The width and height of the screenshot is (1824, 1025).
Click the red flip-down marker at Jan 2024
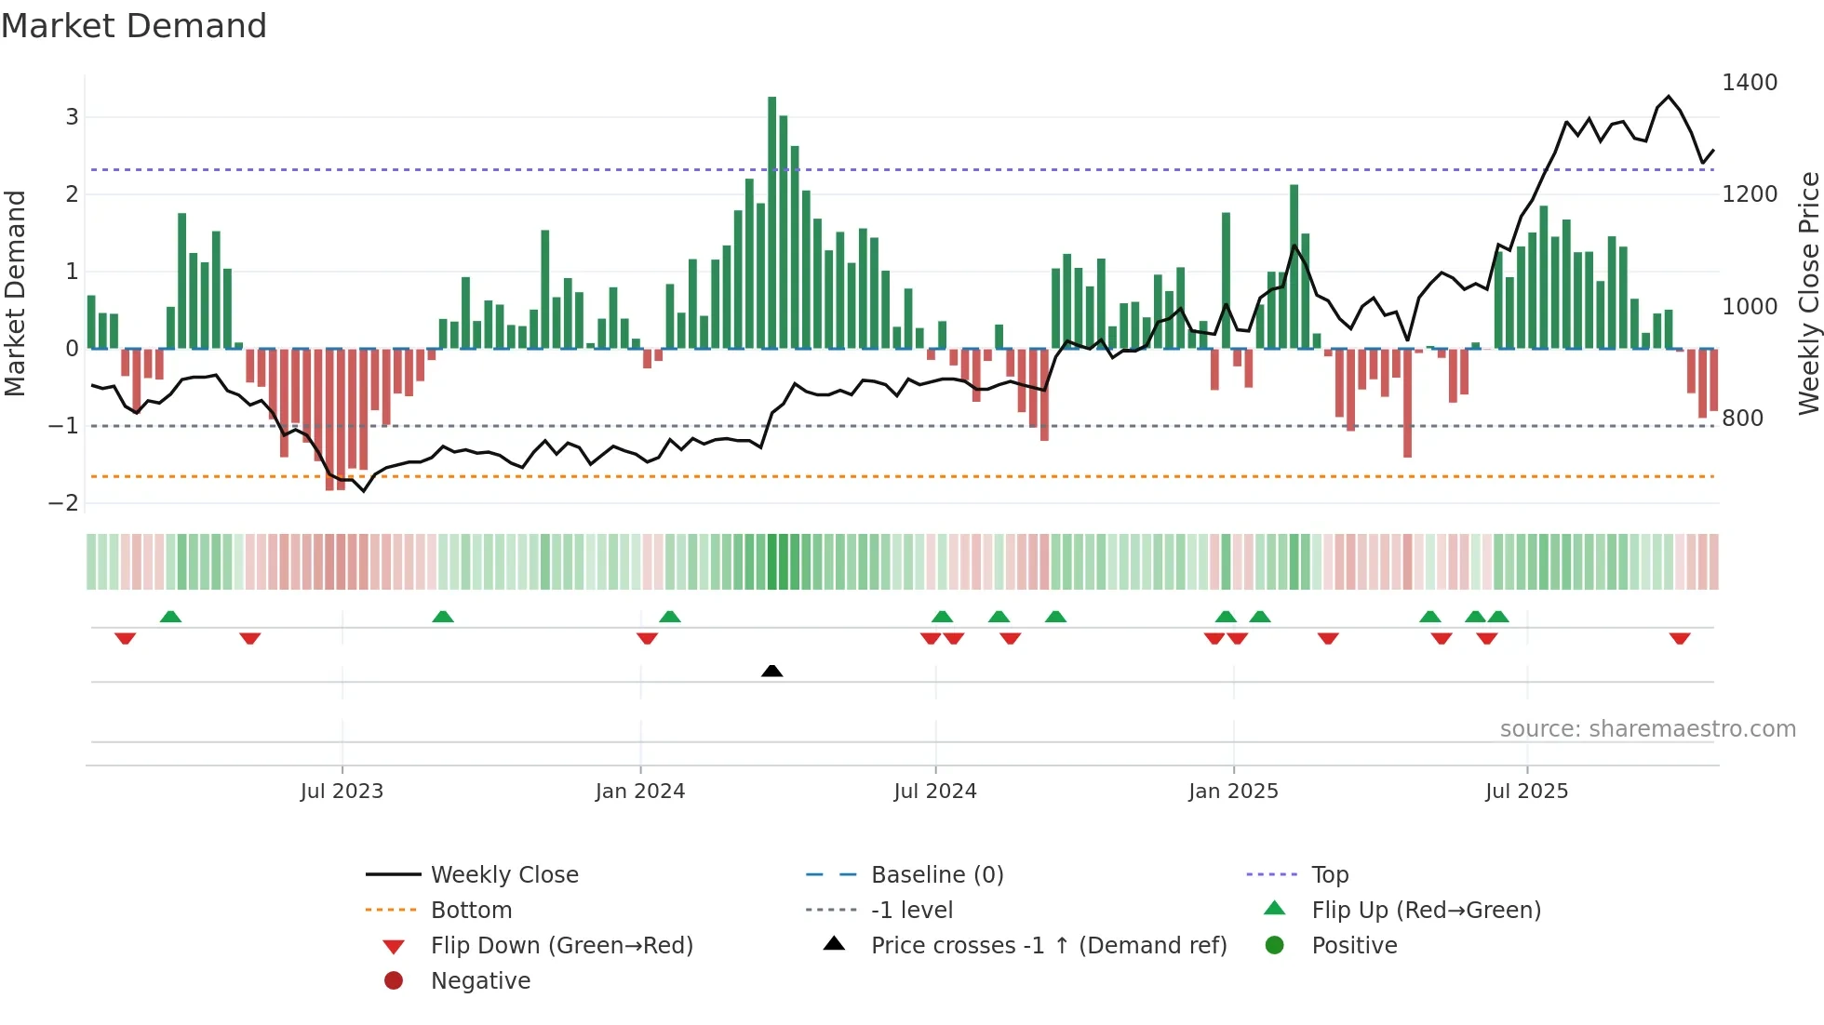[648, 638]
